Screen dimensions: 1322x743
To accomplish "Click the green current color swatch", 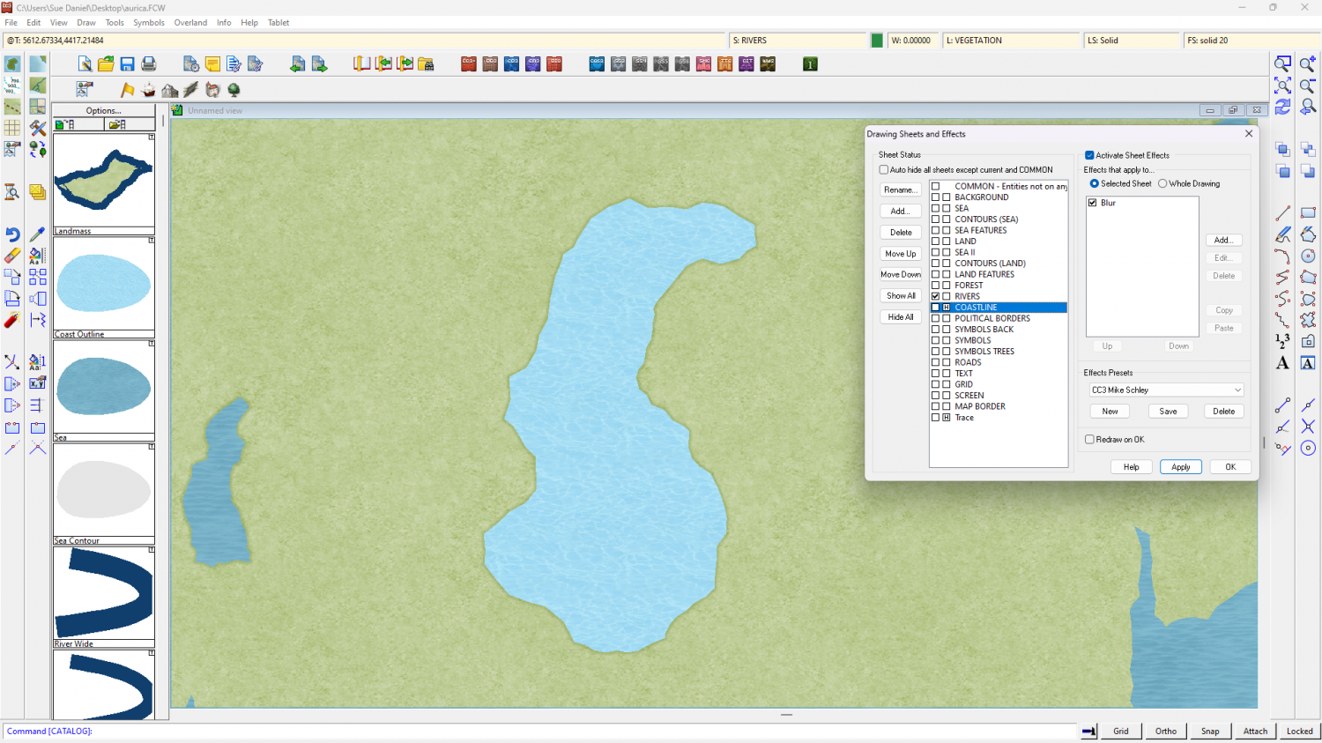I will click(x=877, y=40).
